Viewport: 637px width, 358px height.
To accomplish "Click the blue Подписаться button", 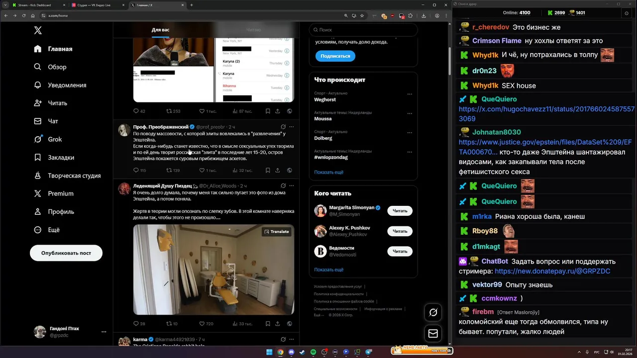I will [x=335, y=56].
